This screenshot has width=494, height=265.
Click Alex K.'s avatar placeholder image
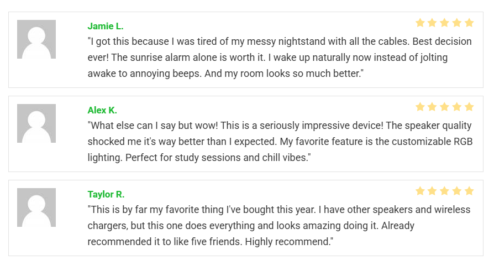coord(36,123)
